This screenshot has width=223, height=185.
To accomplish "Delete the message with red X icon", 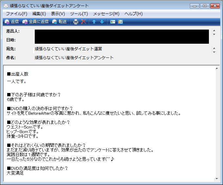I will (x=84, y=22).
